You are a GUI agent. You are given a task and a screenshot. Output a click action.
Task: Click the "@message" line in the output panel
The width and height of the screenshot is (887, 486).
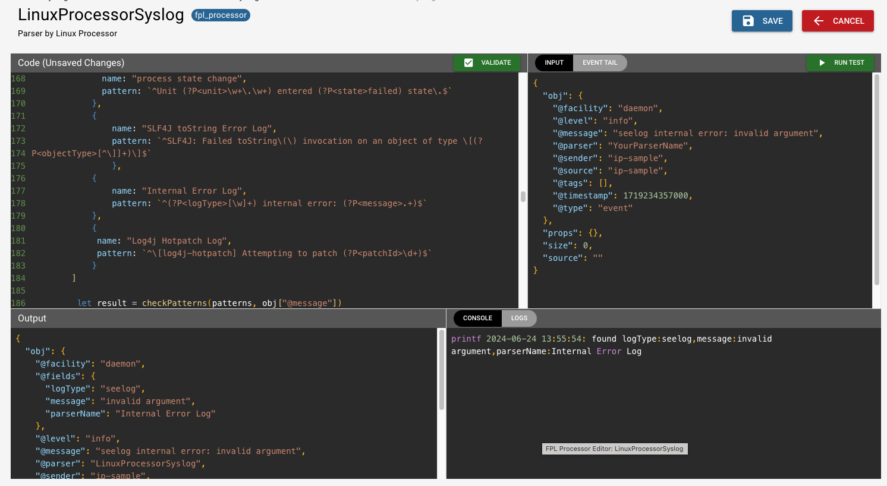(170, 451)
